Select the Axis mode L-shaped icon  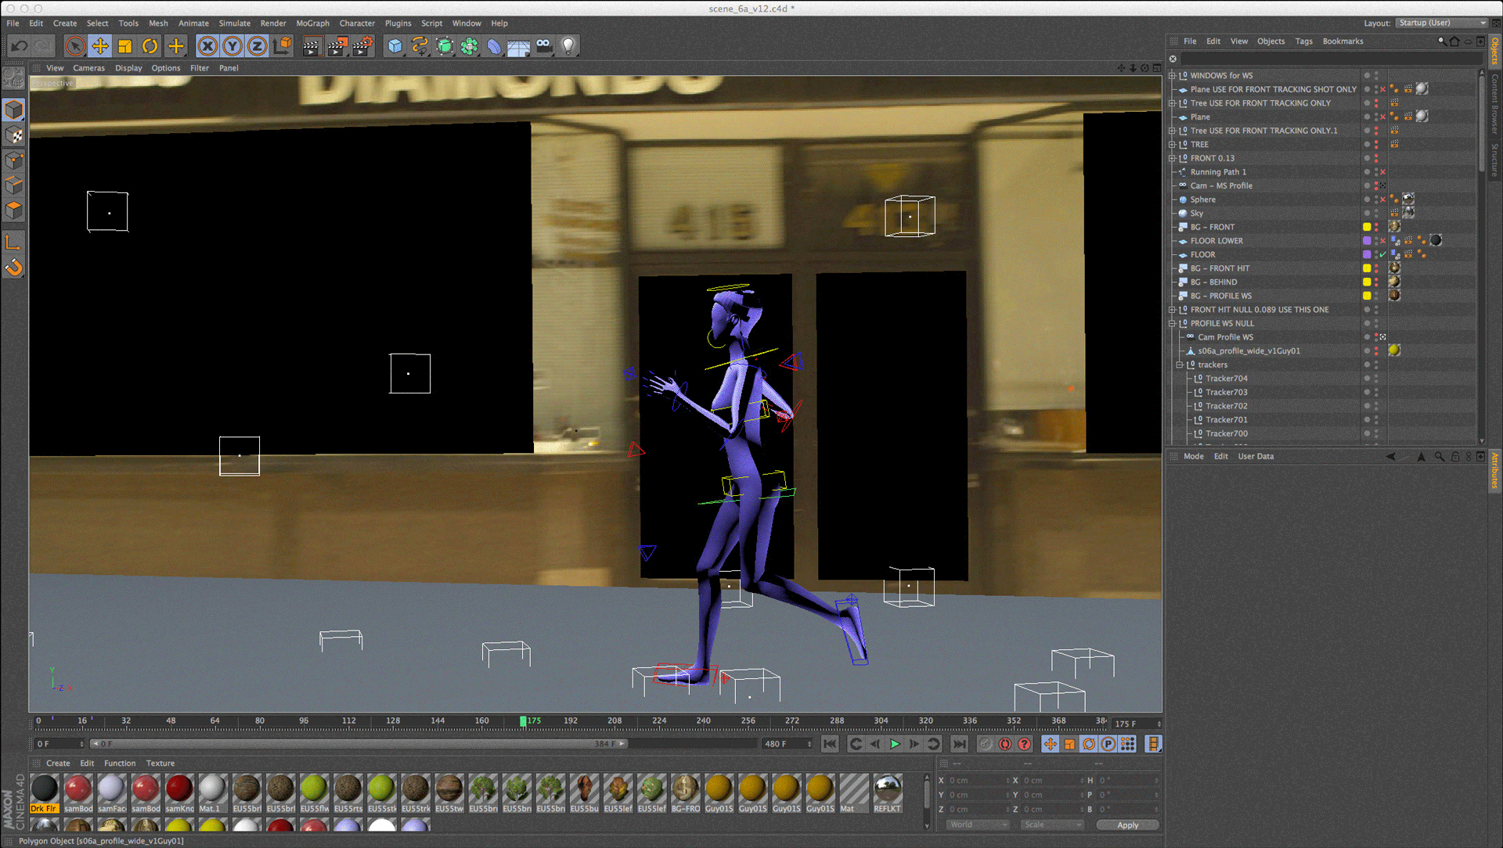click(x=14, y=242)
